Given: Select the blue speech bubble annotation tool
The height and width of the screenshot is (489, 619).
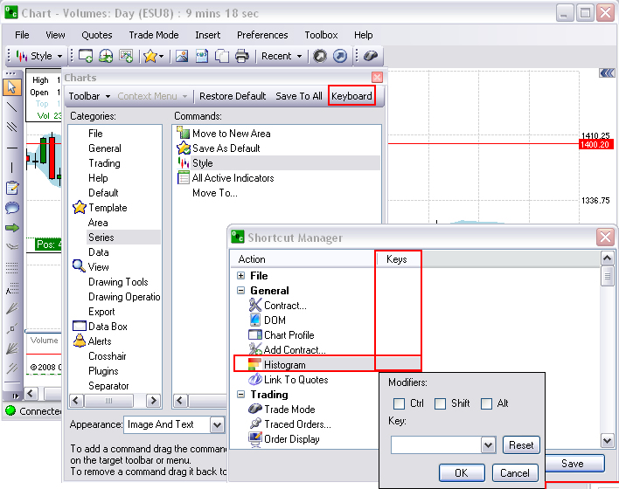Looking at the screenshot, I should 12,208.
